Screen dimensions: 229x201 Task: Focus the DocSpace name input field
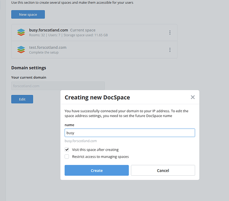coord(130,133)
